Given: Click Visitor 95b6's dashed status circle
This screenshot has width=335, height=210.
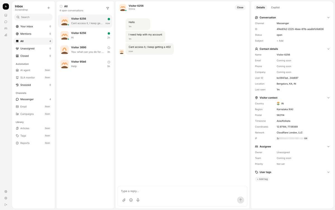Looking at the screenshot, I should pos(109,62).
